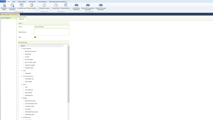Start Zeitabrechnungen in Verbuchung group
Screen dimensions: 213x120
(44, 6)
